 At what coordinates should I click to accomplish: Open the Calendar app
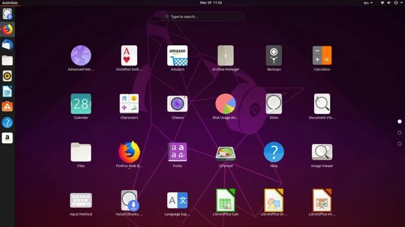tap(81, 104)
